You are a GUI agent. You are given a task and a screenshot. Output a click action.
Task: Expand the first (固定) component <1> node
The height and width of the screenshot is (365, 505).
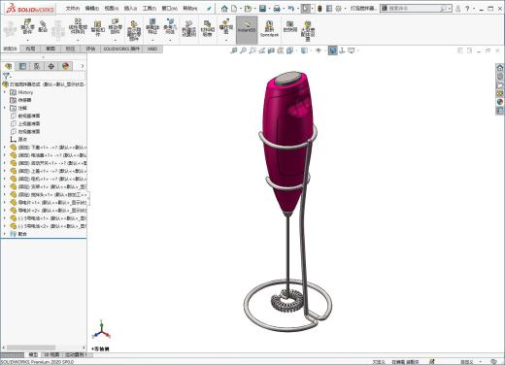[x=5, y=147]
